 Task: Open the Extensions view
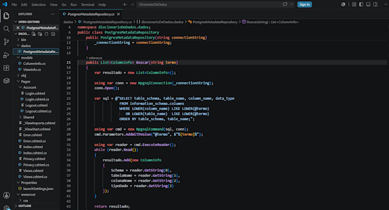coord(6,68)
